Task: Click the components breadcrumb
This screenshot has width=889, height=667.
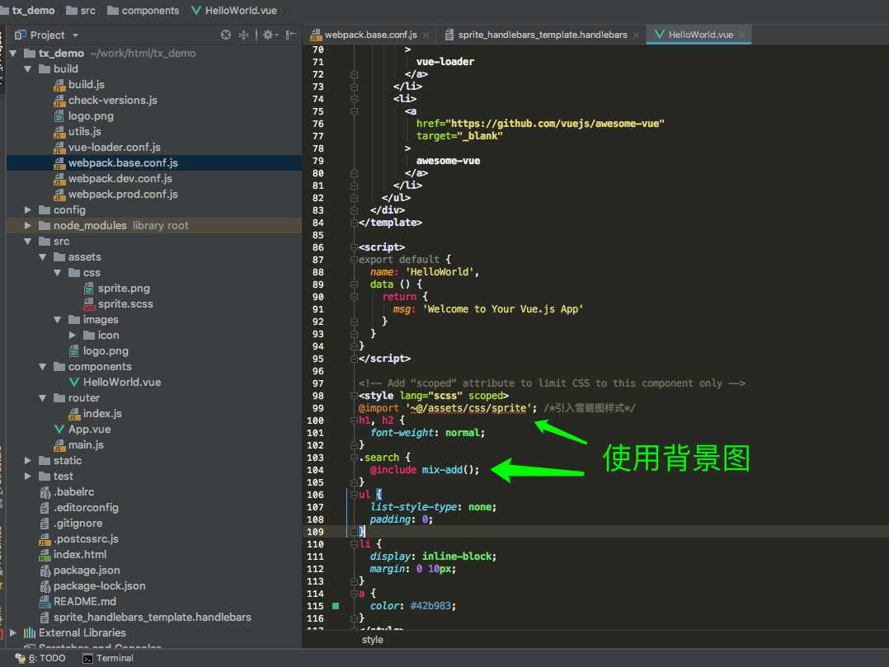Action: pyautogui.click(x=143, y=11)
